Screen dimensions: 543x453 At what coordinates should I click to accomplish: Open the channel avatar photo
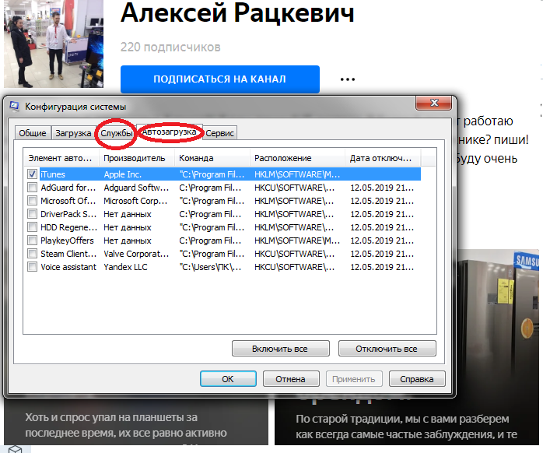(x=54, y=44)
